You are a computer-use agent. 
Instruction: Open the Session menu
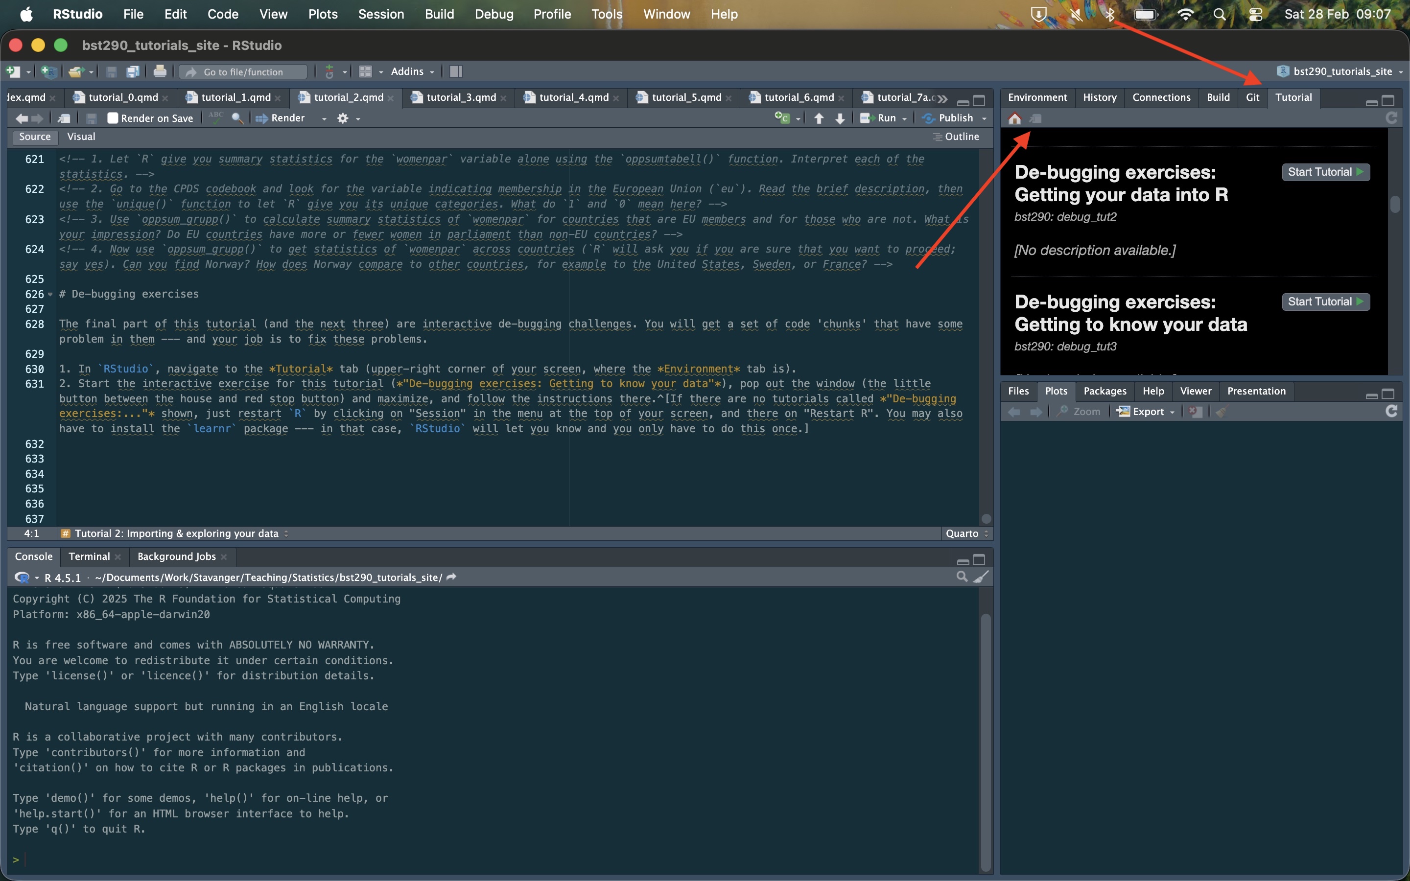coord(380,14)
